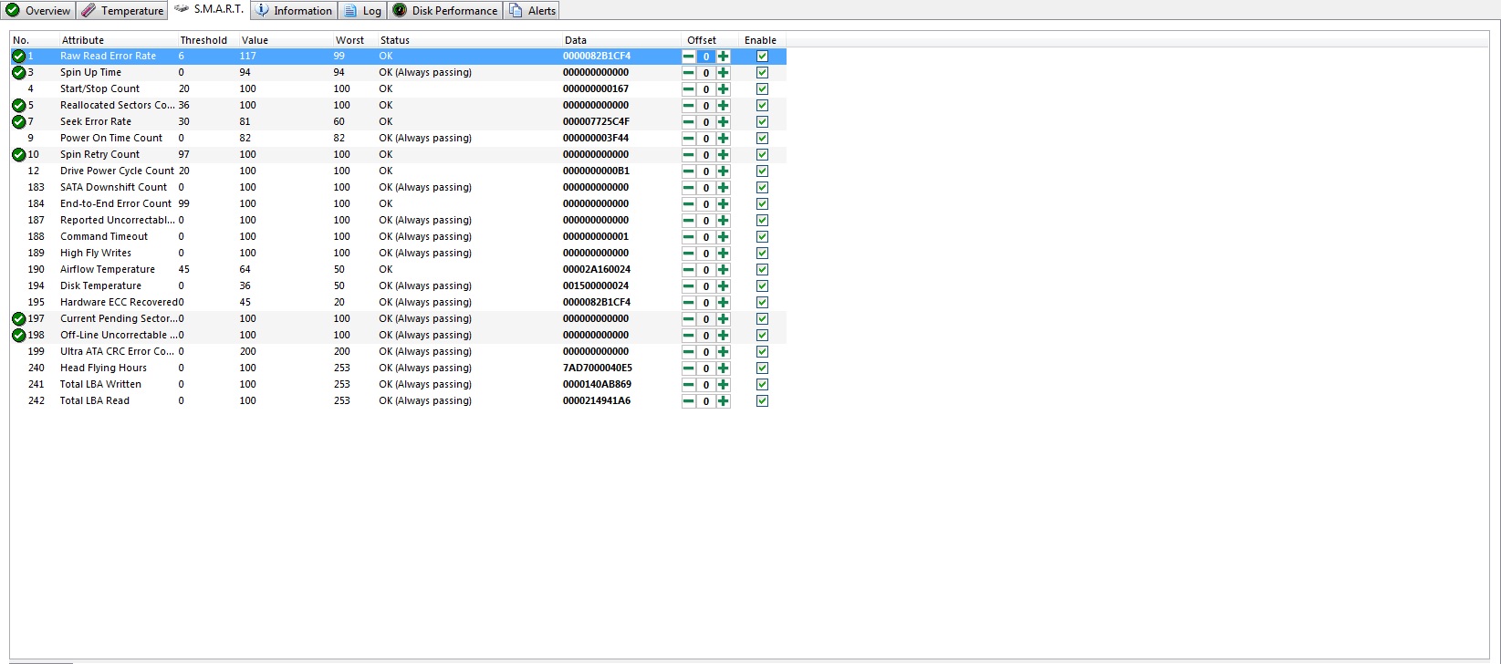Image resolution: width=1501 pixels, height=664 pixels.
Task: Select the Ultra ATA CRC Error row
Action: (398, 352)
